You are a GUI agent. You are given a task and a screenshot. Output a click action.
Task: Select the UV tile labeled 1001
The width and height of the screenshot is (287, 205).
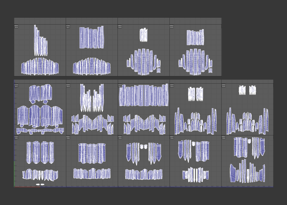click(40, 161)
